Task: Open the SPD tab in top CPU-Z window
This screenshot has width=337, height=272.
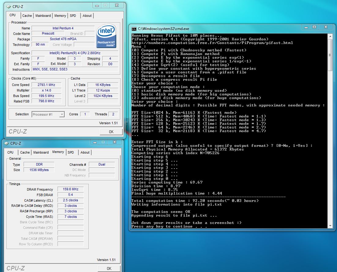Action: (73, 16)
